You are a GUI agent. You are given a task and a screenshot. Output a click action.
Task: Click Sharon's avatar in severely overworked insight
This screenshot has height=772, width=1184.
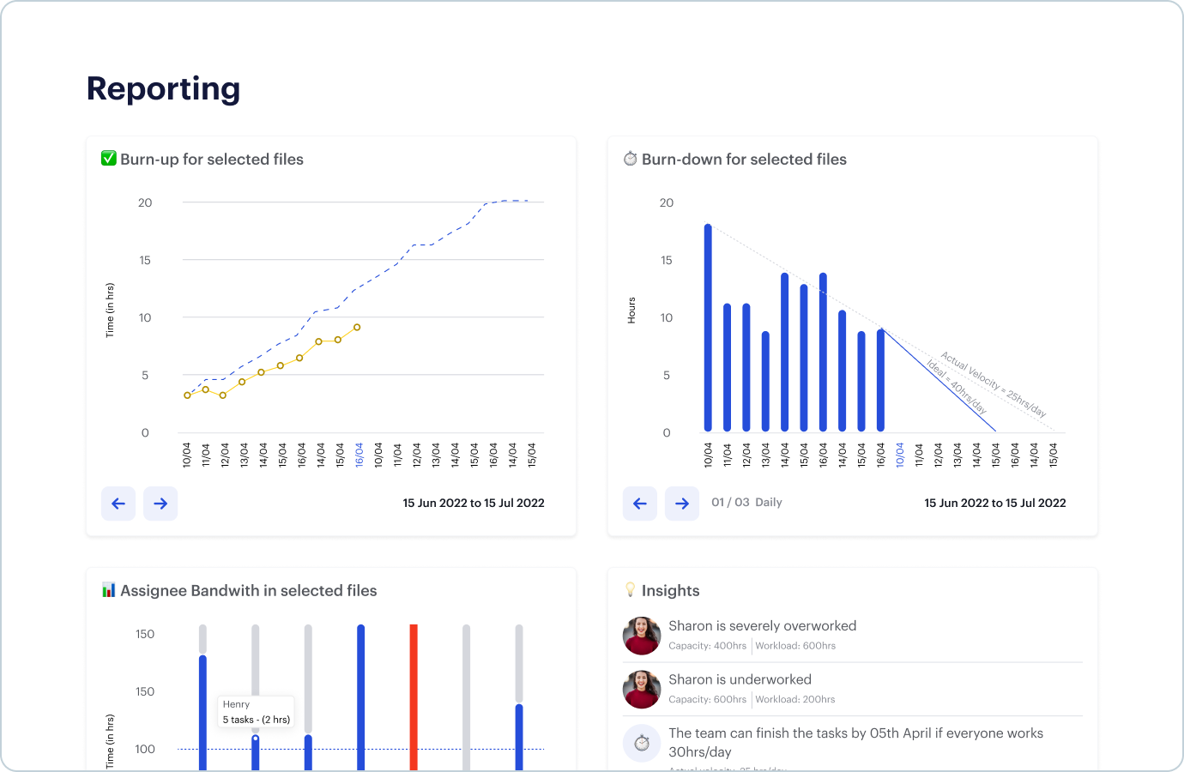(642, 636)
